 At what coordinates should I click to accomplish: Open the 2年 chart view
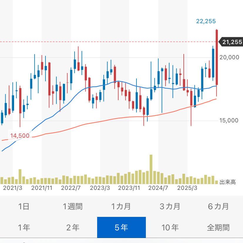[x=72, y=227]
